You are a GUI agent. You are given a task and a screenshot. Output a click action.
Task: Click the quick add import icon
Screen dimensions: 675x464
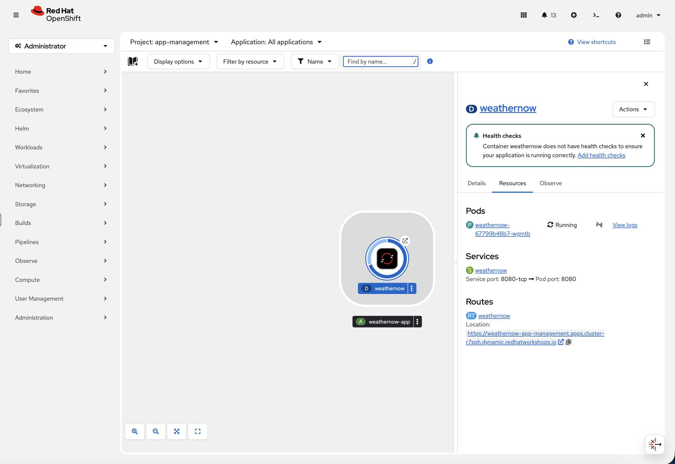(x=574, y=15)
